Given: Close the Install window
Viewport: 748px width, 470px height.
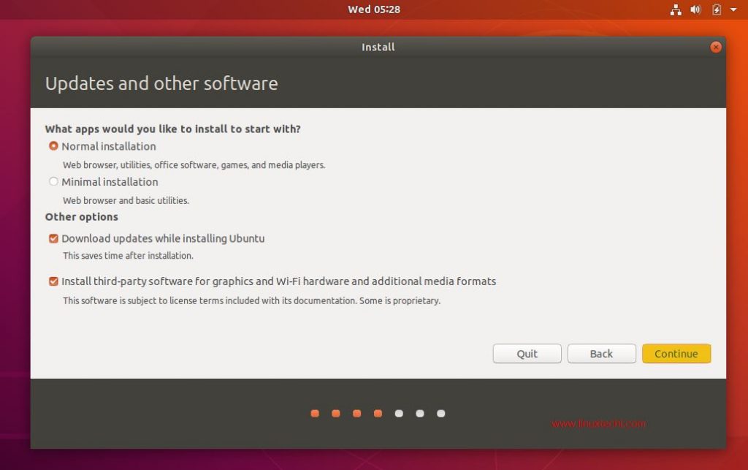Looking at the screenshot, I should 715,47.
